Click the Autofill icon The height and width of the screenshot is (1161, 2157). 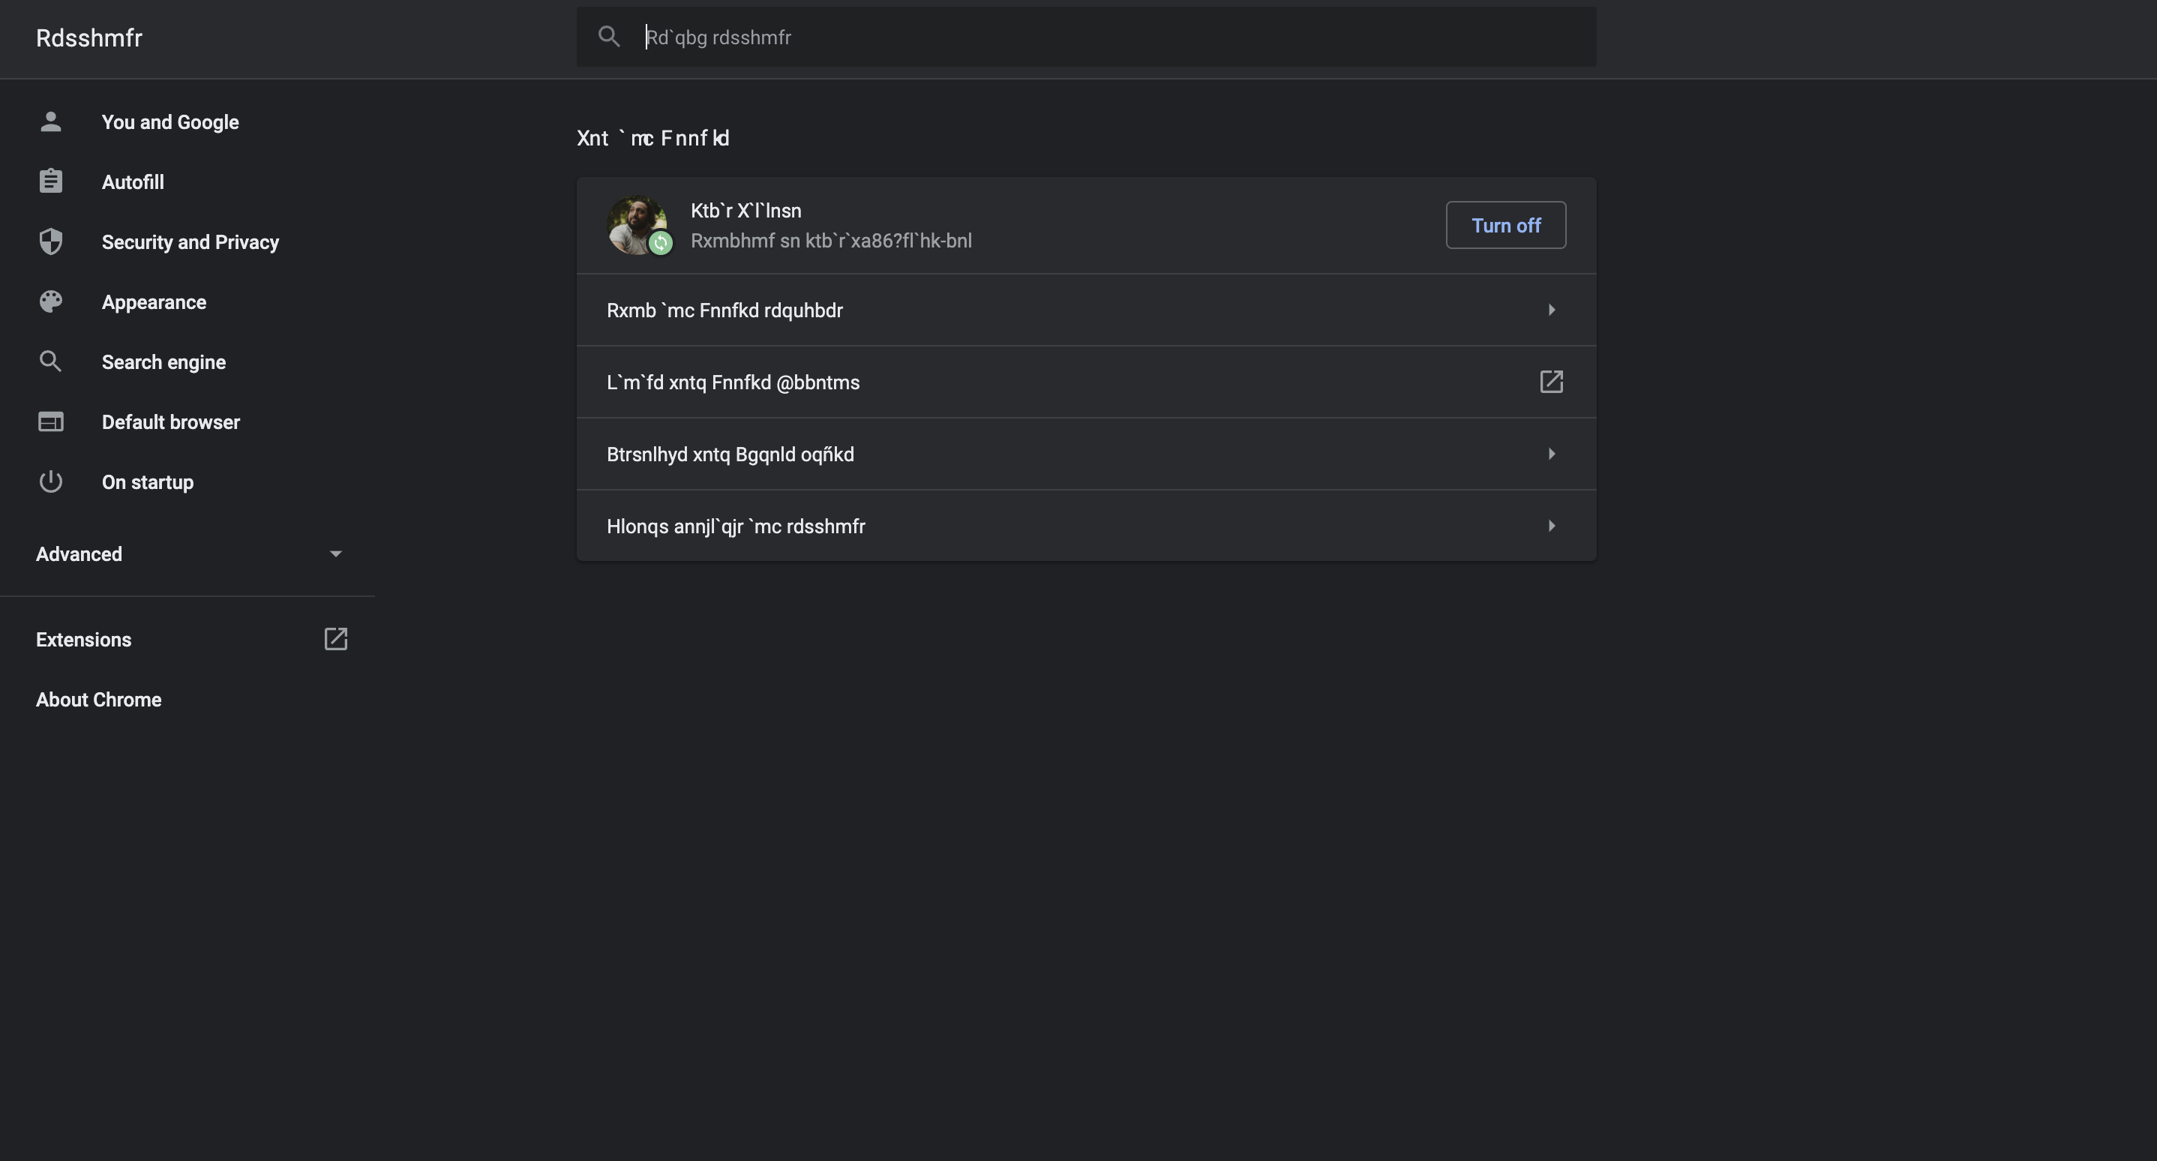click(47, 181)
